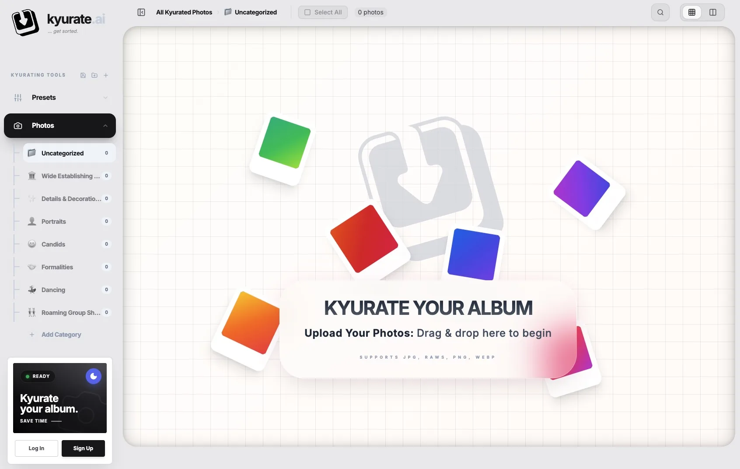Click the READY status badge
Screen dimensions: 740x469
pyautogui.click(x=38, y=376)
